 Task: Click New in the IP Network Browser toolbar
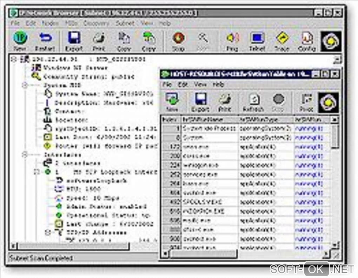click(x=20, y=41)
